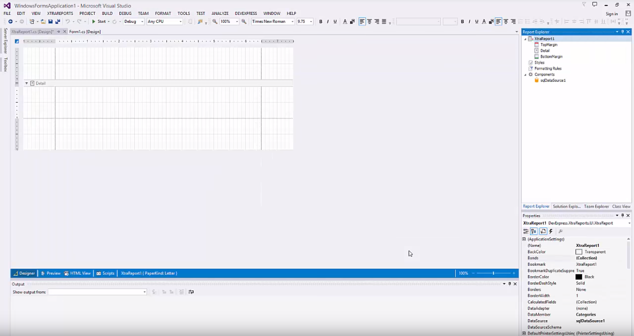Switch to the Preview tab
Image resolution: width=634 pixels, height=336 pixels.
tap(51, 273)
